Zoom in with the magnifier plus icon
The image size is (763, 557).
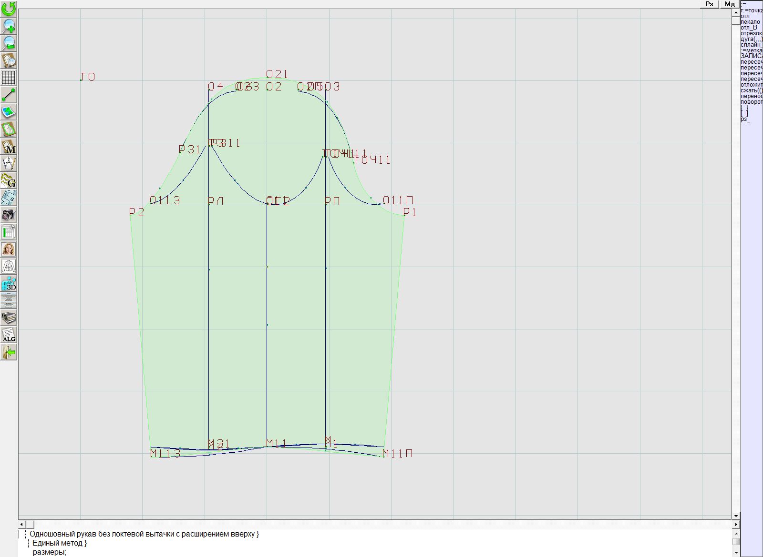[x=9, y=26]
